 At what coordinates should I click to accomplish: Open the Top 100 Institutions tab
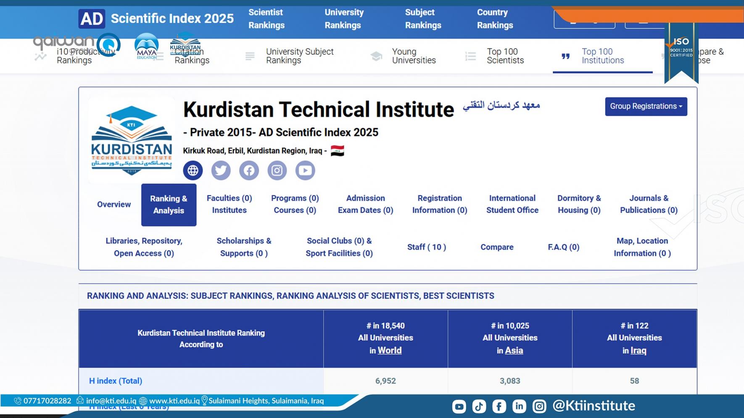pos(603,56)
